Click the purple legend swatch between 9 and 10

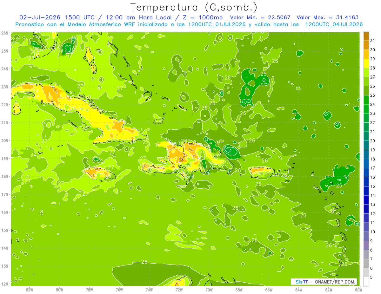click(366, 236)
